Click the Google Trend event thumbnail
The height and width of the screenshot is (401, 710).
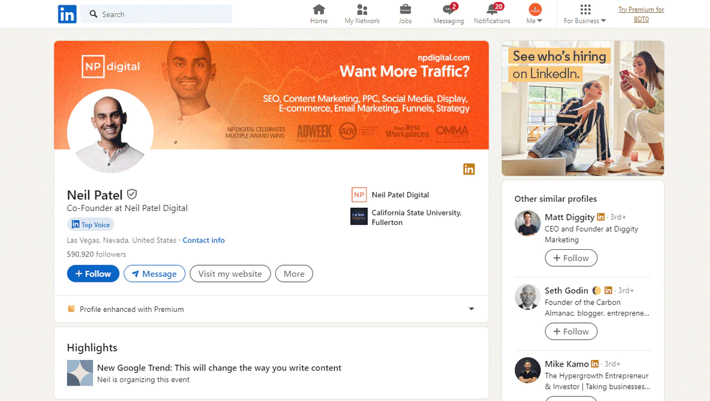click(80, 373)
